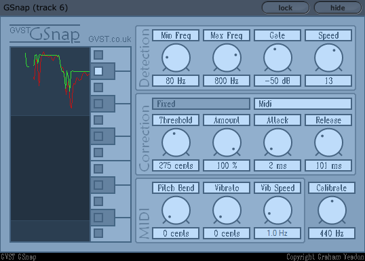Select the Midi correction mode
The height and width of the screenshot is (261, 365).
coord(303,104)
